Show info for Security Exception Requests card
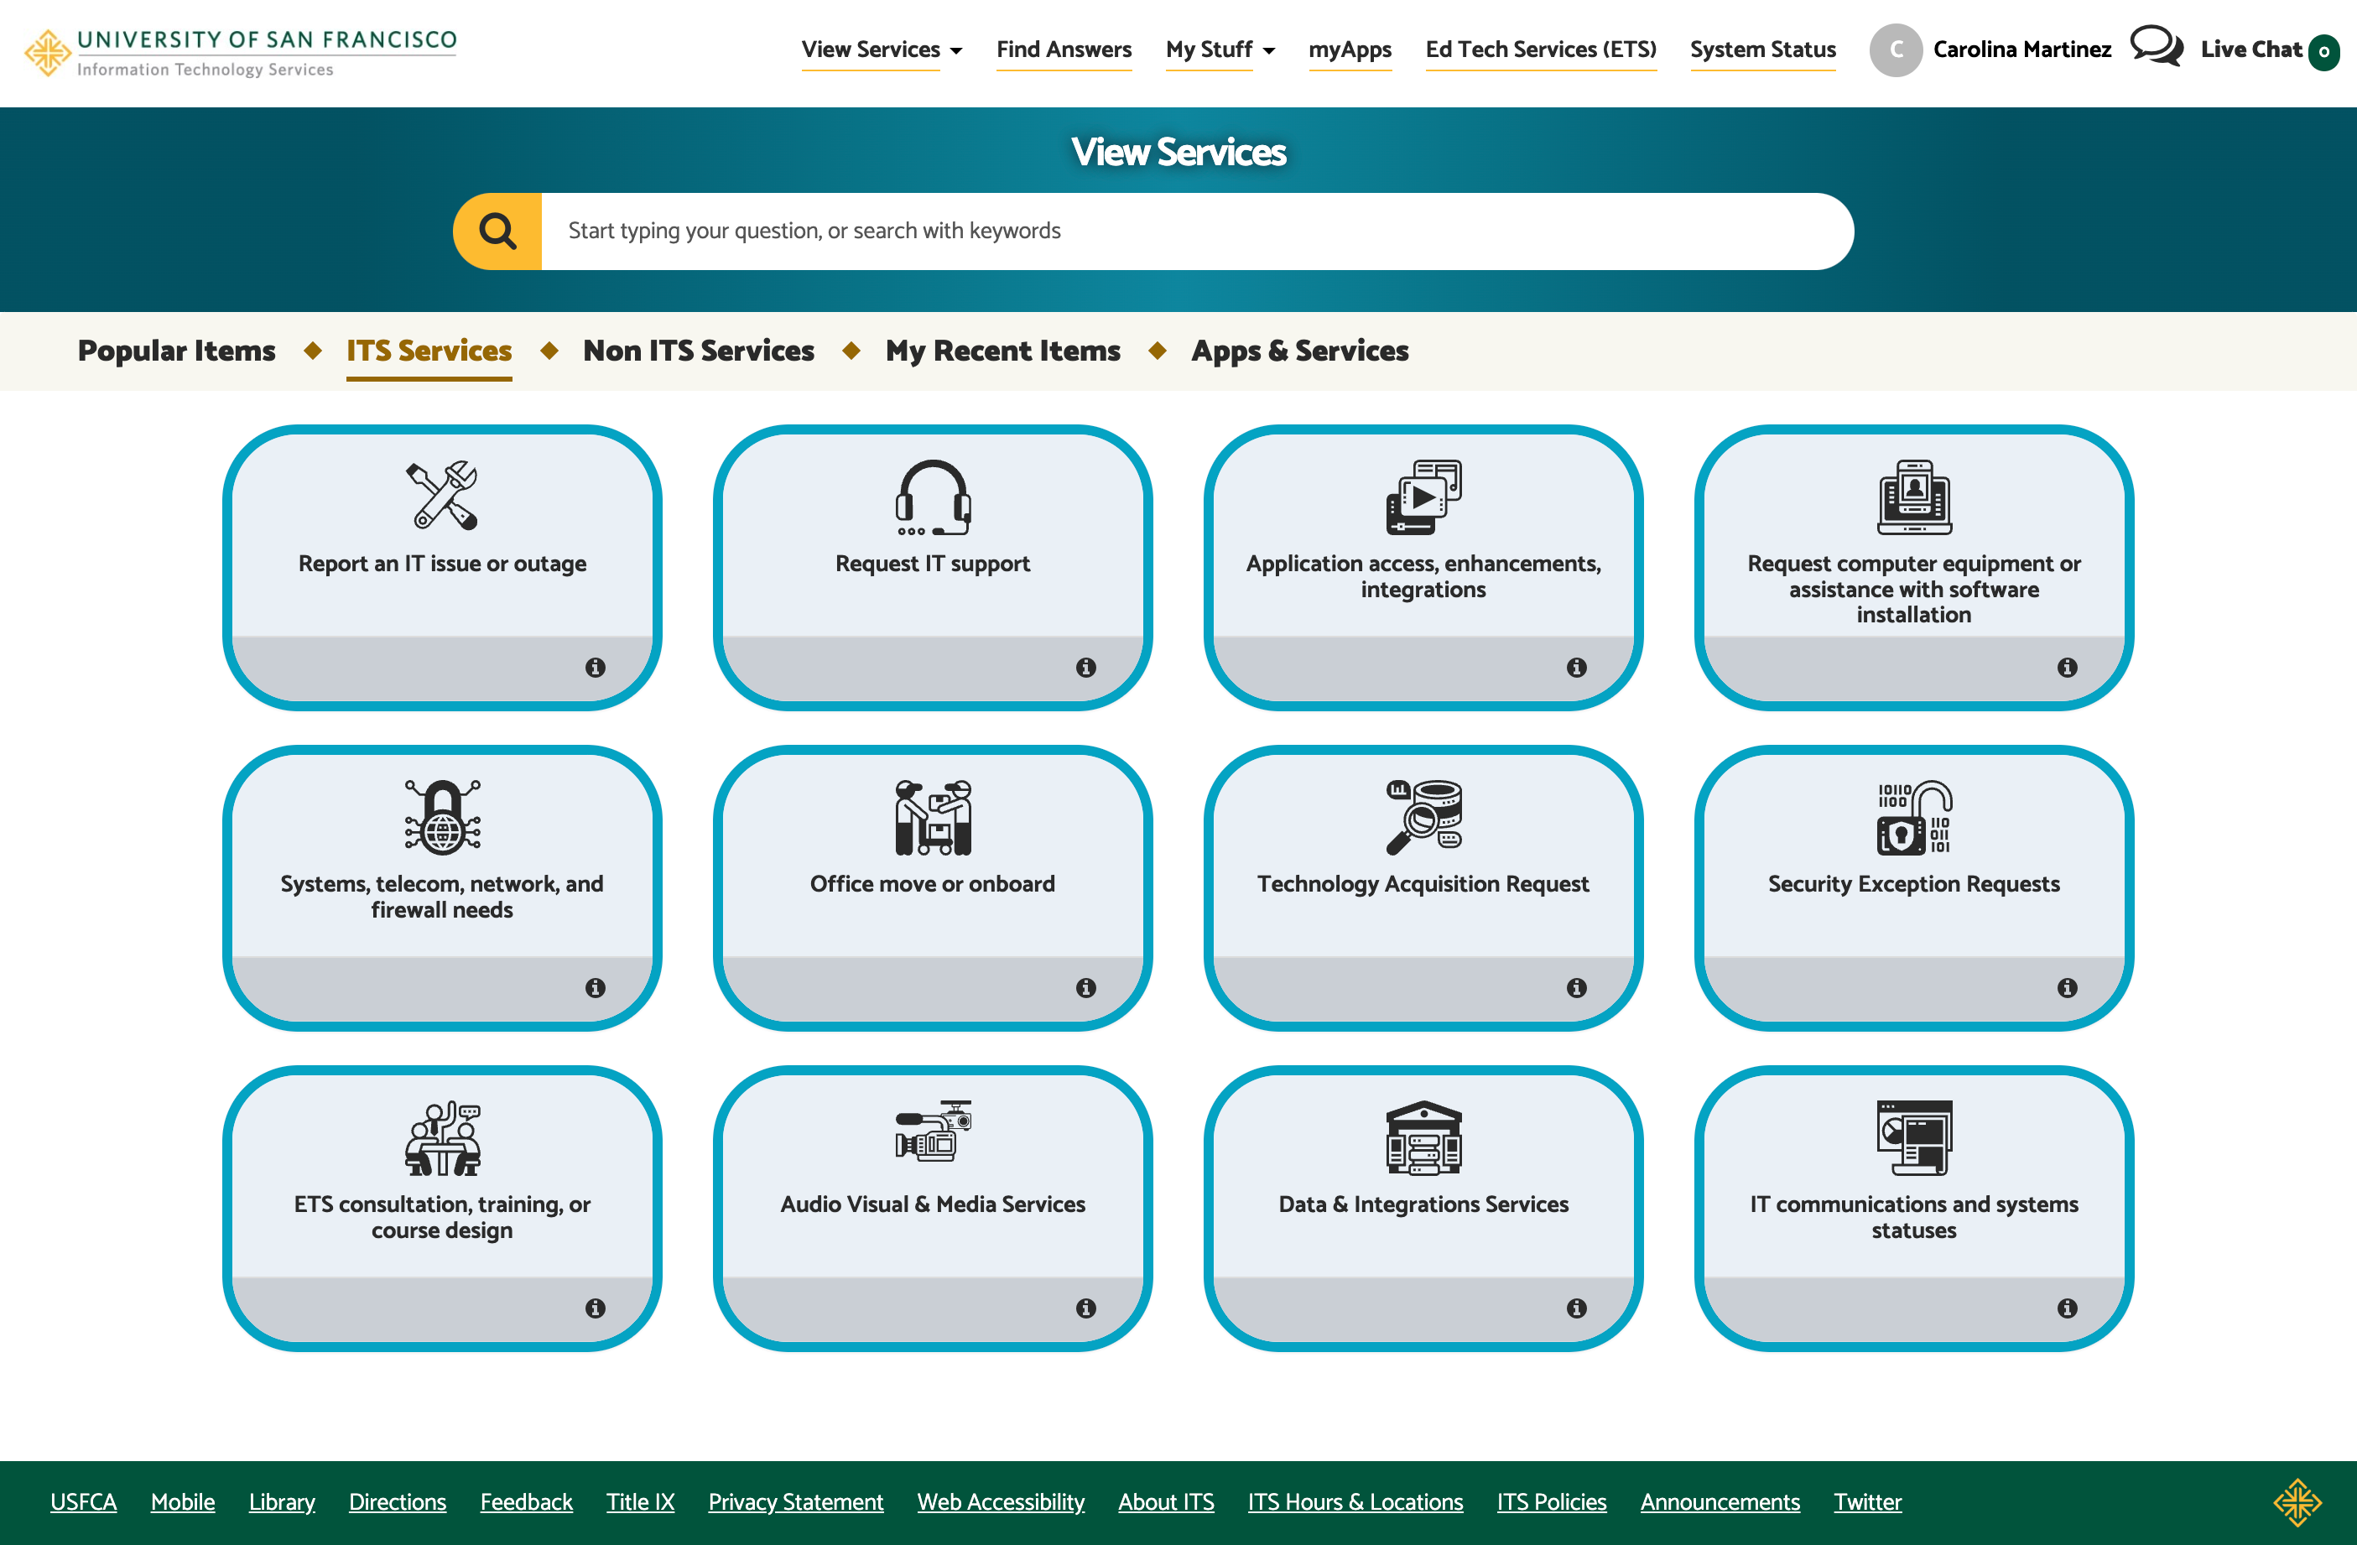 click(x=2067, y=987)
